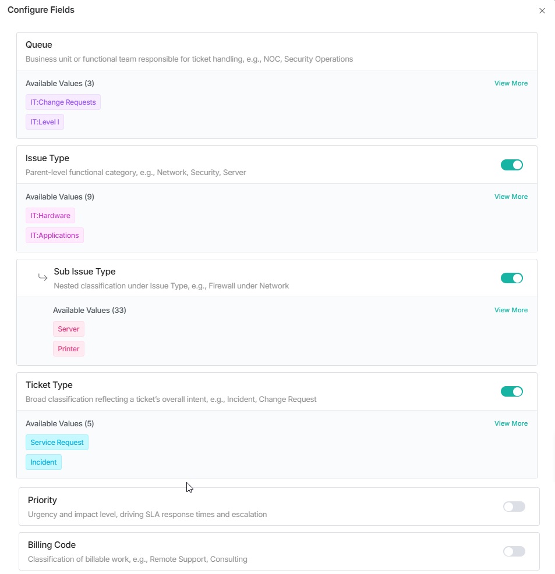Disable the Ticket Type toggle

(511, 391)
